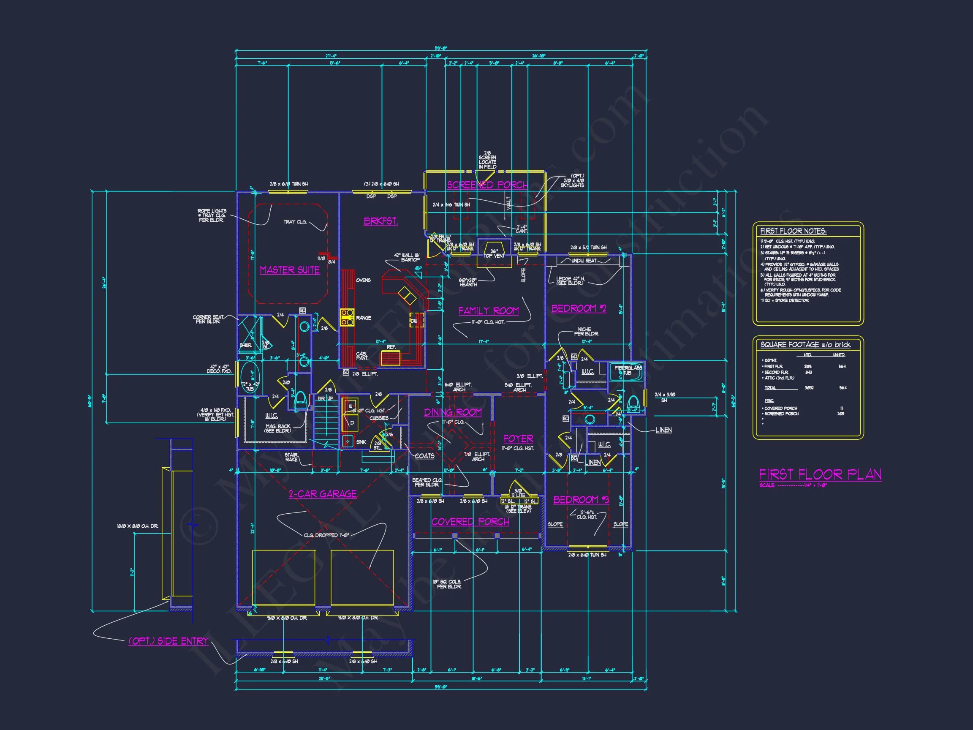Select the 2-CAR GARAGE label

point(322,494)
